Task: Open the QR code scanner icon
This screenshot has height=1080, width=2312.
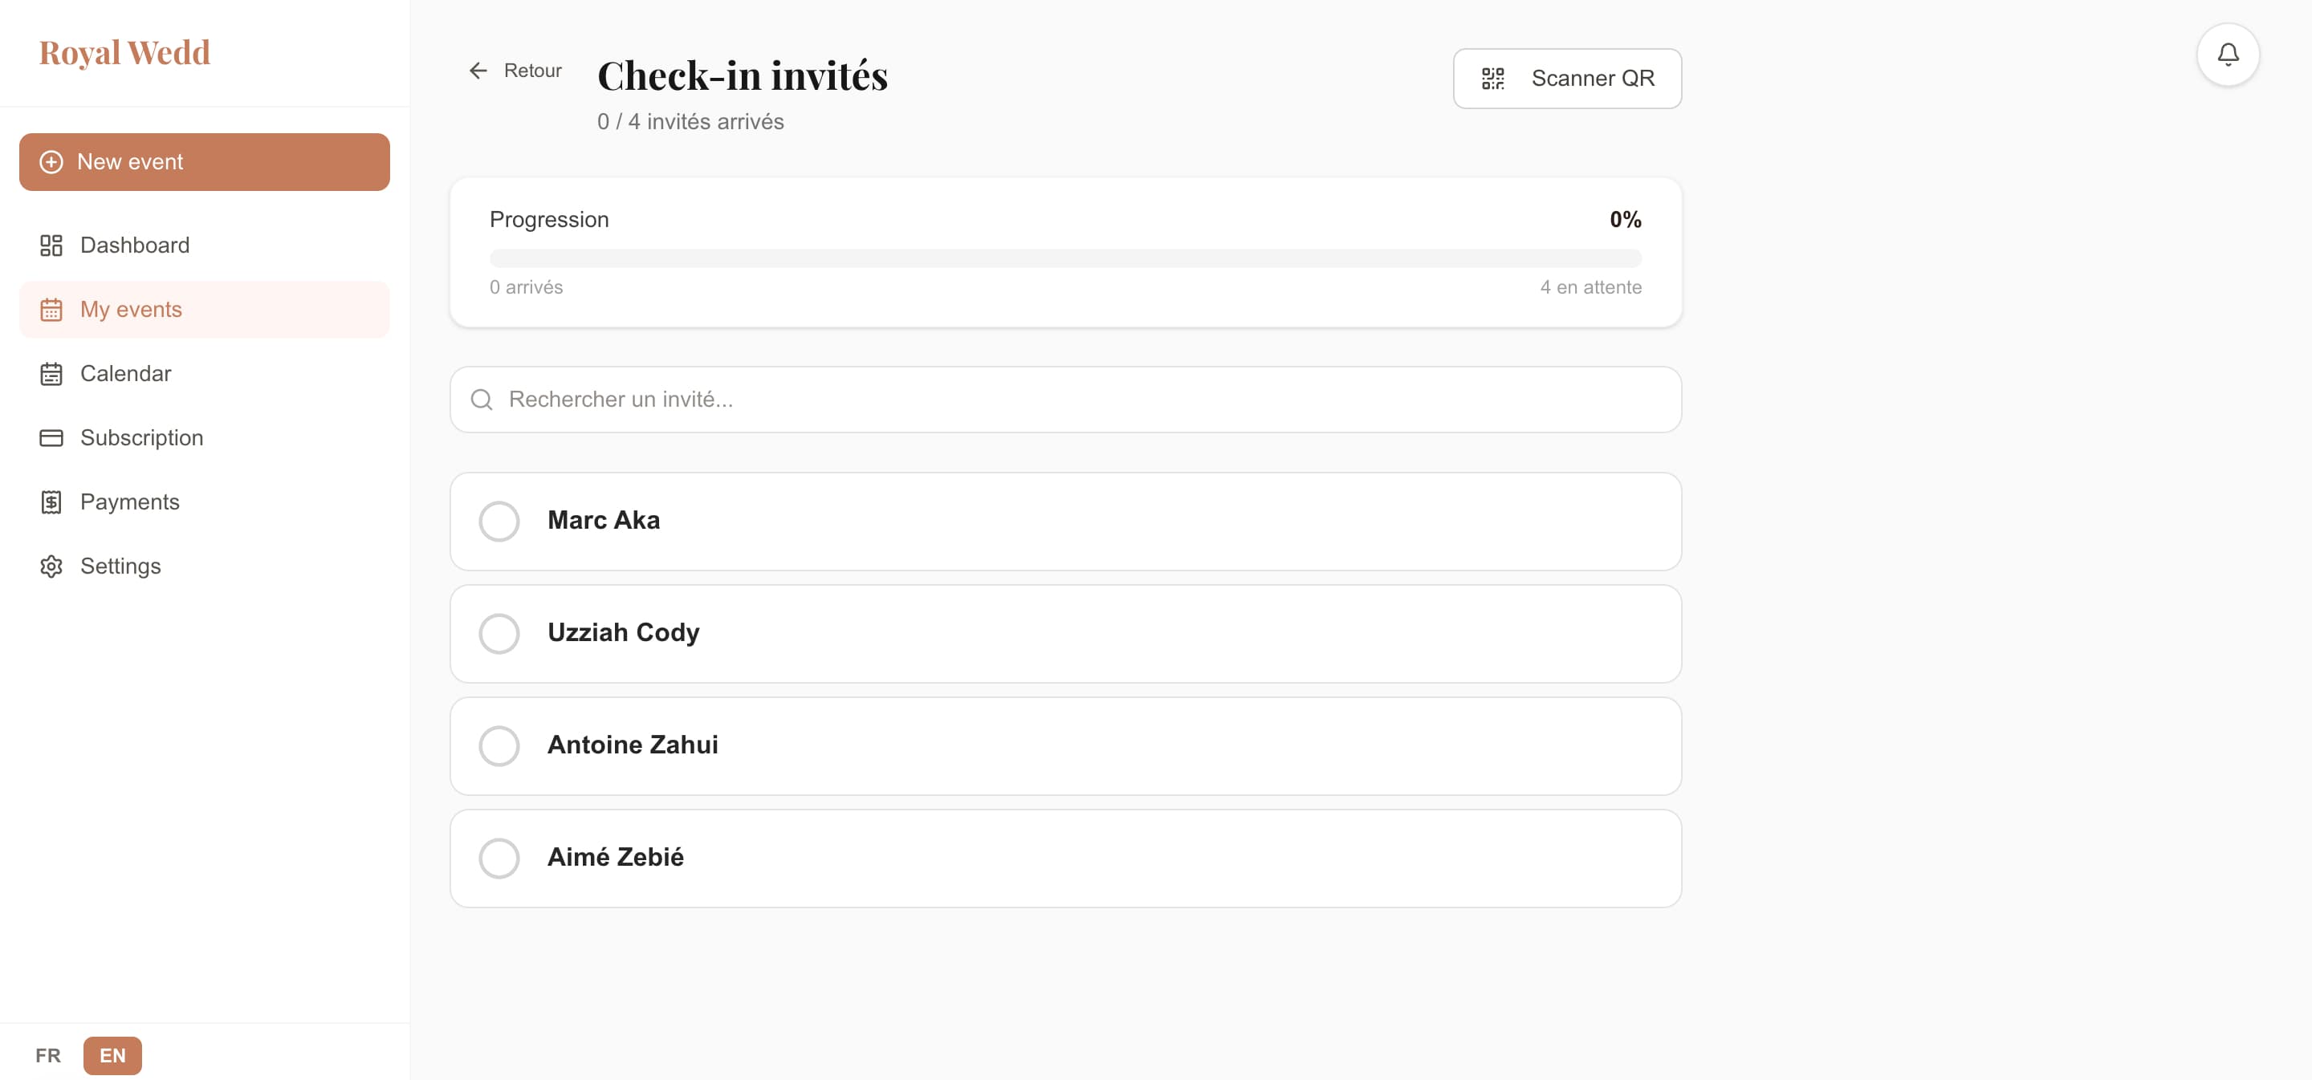Action: (1492, 78)
